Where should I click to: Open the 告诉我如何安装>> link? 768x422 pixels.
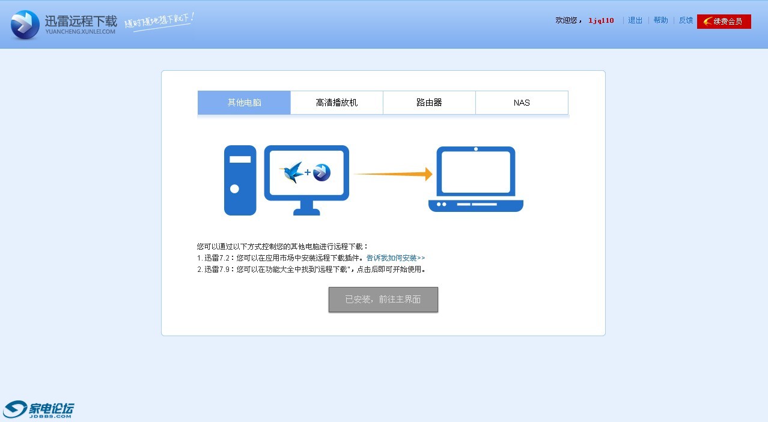click(x=396, y=258)
